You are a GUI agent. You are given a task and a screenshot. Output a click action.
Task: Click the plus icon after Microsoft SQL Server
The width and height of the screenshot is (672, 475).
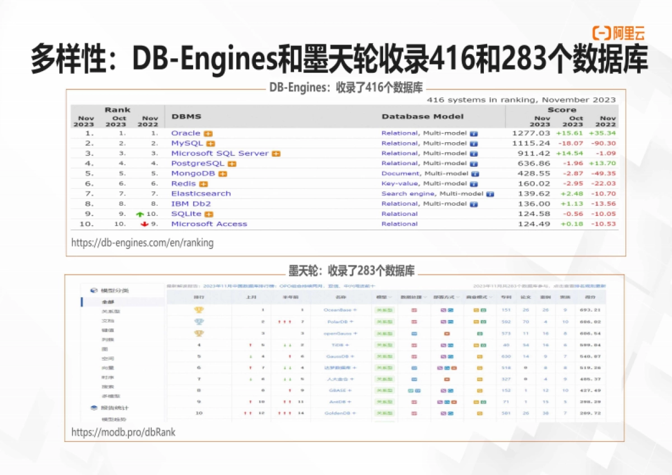point(276,154)
